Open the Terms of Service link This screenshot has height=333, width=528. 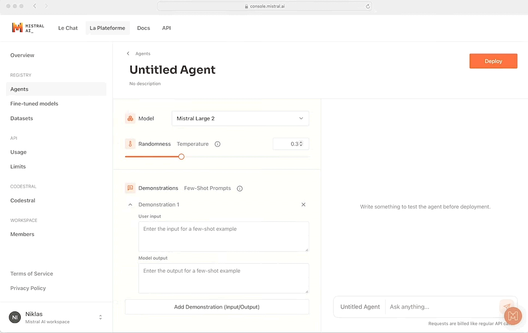(32, 274)
